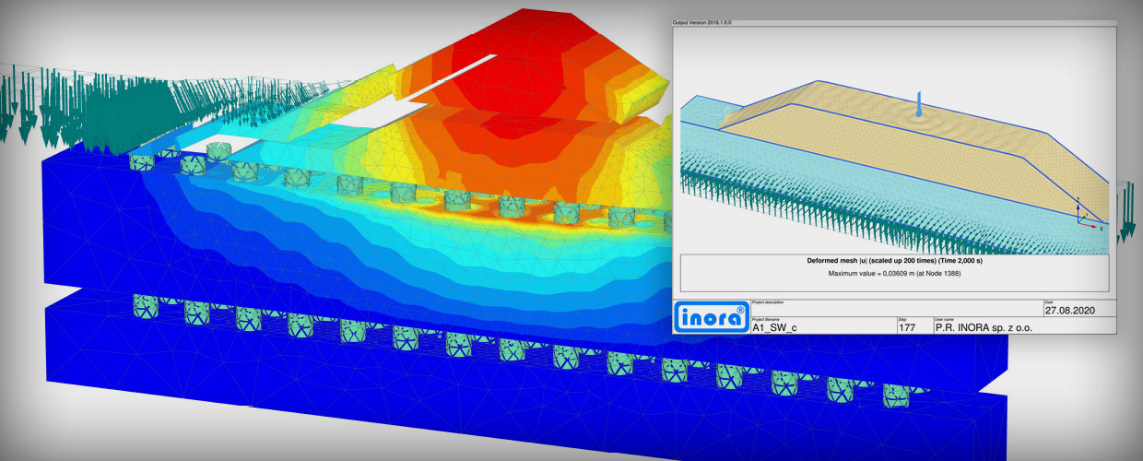Click the Step field showing 177
This screenshot has height=461, width=1143.
coord(909,326)
